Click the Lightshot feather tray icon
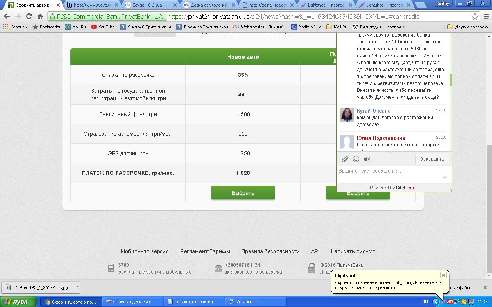 [442, 302]
